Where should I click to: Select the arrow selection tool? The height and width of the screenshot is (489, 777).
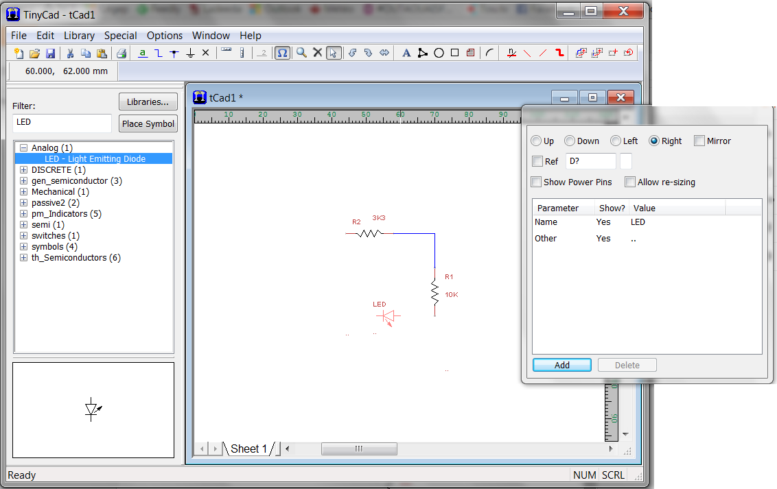pyautogui.click(x=333, y=53)
